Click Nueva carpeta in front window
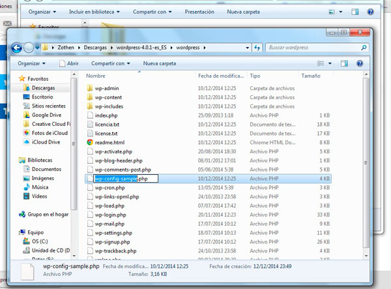Screen dimensions: 391x289 160,63
